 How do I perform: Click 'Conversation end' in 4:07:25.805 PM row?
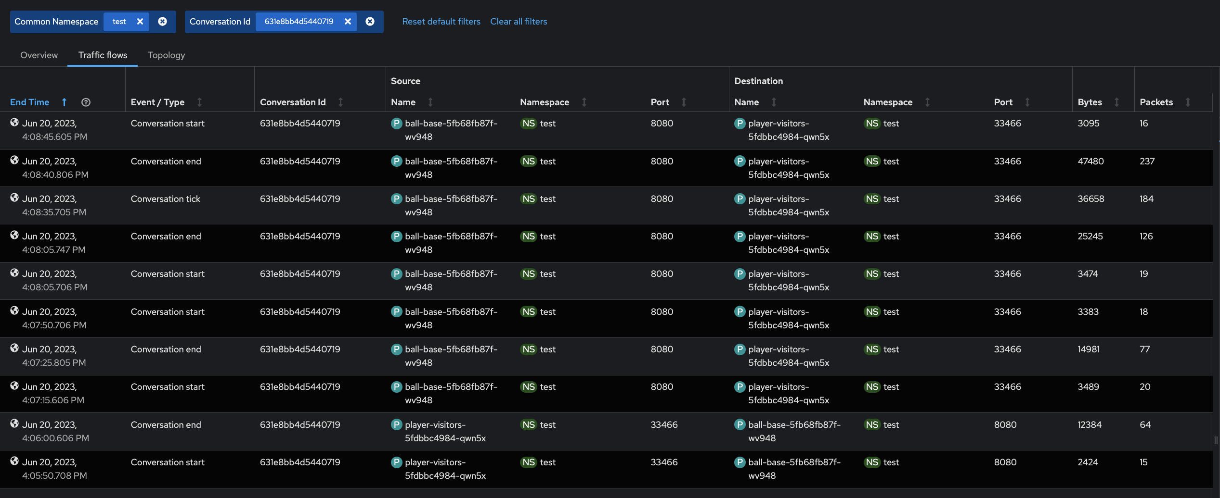[166, 349]
